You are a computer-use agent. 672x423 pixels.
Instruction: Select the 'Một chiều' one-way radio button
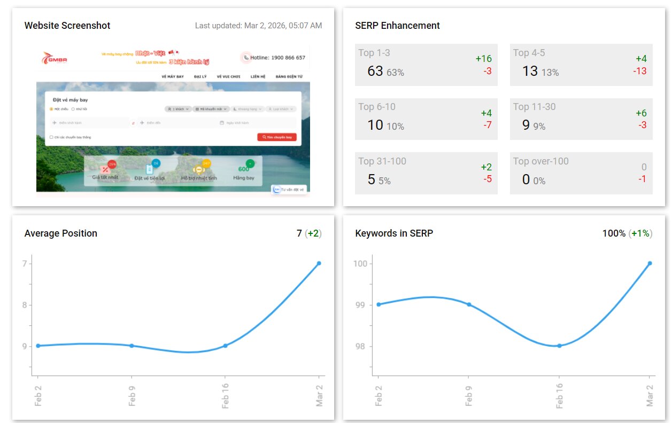[x=51, y=109]
